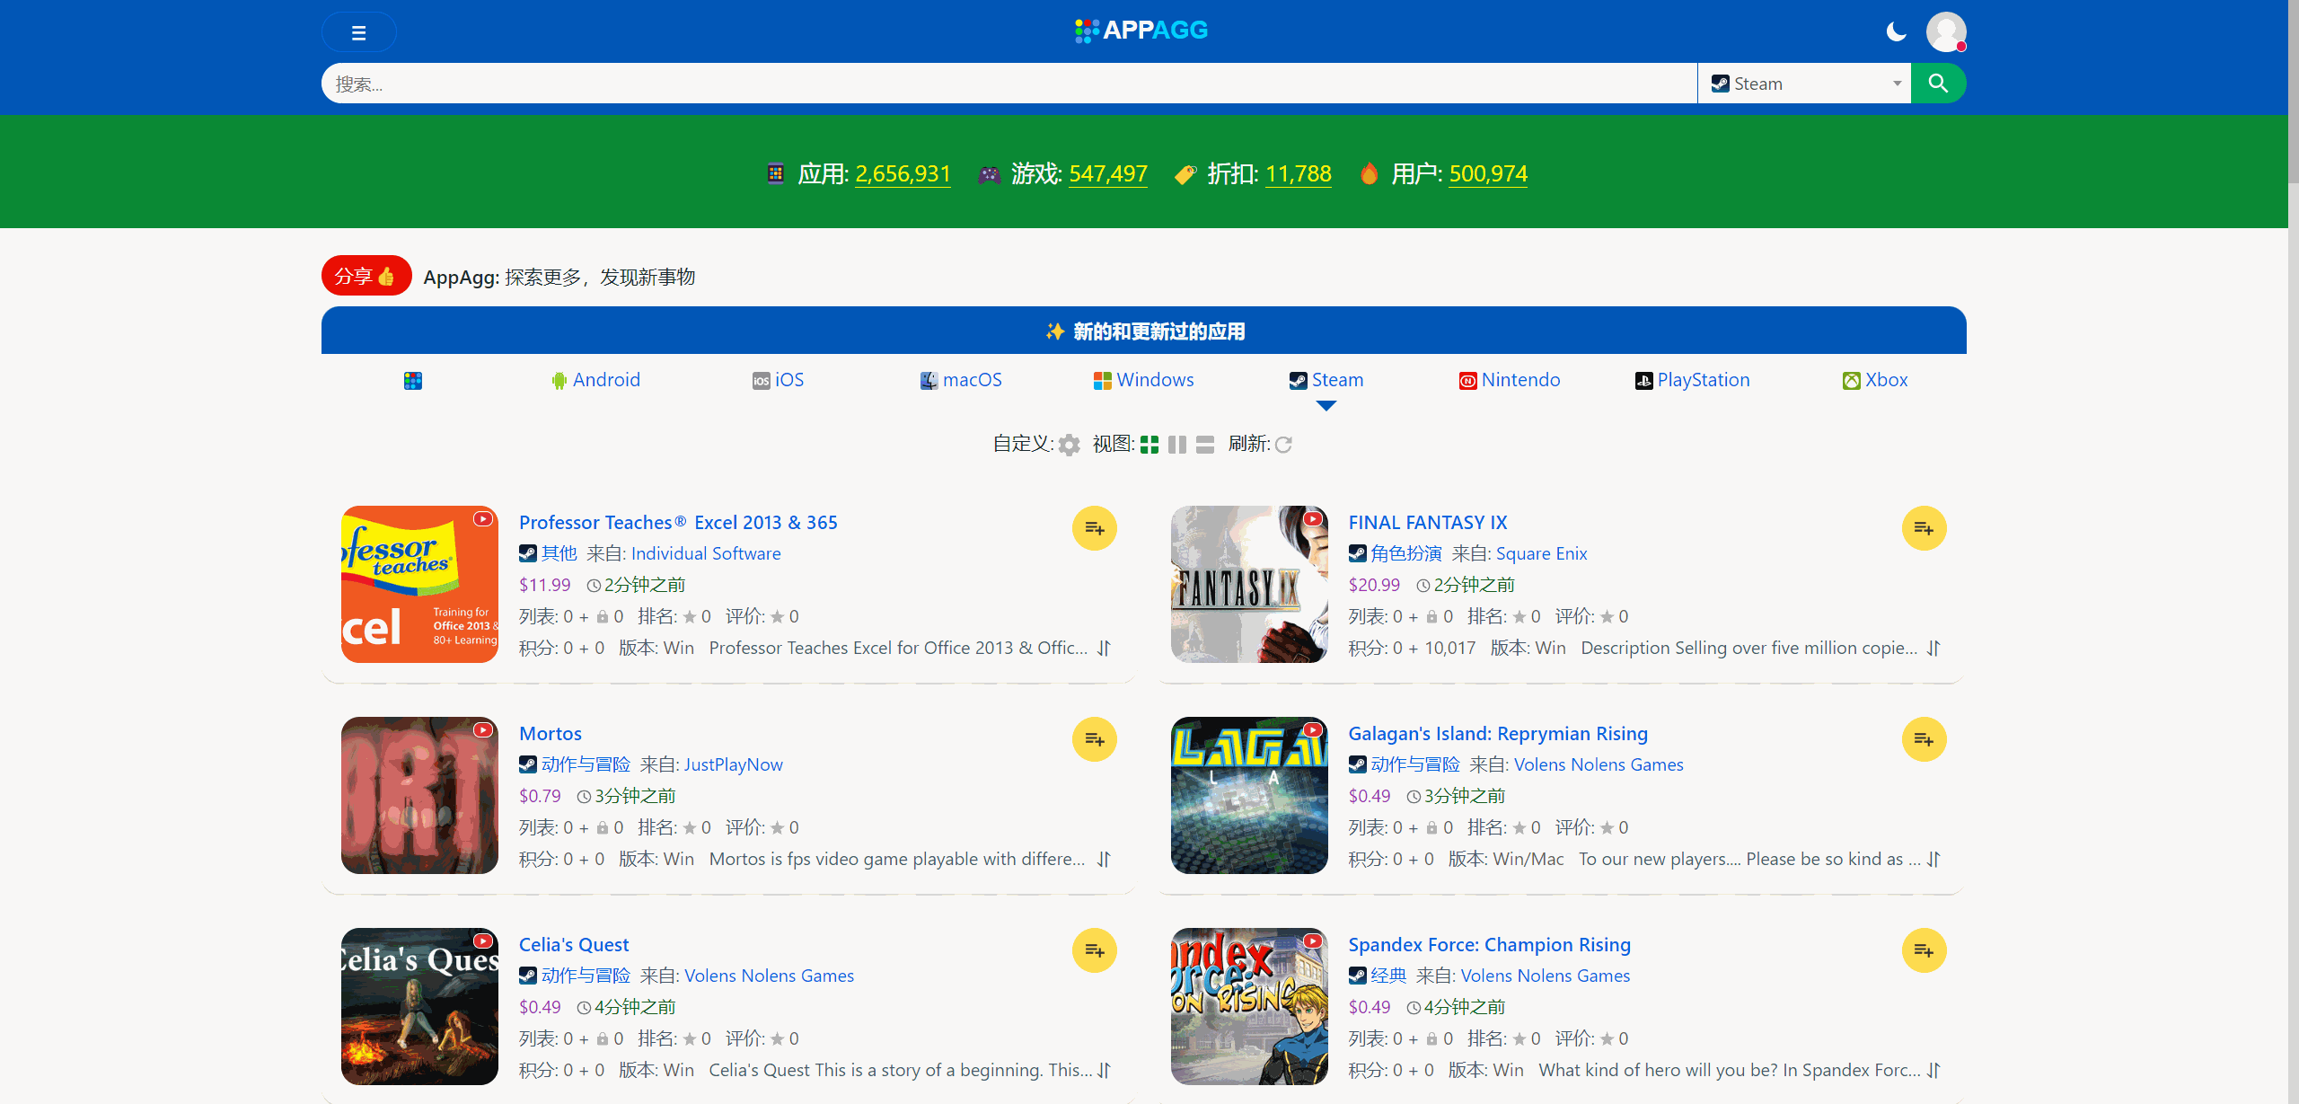Click the 分享 share button
Image resolution: width=2299 pixels, height=1104 pixels.
pos(366,276)
